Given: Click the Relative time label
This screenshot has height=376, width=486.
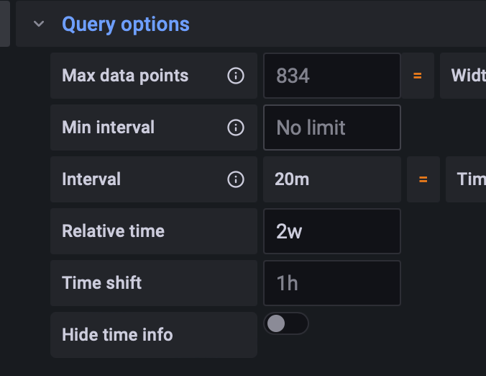Looking at the screenshot, I should 113,231.
